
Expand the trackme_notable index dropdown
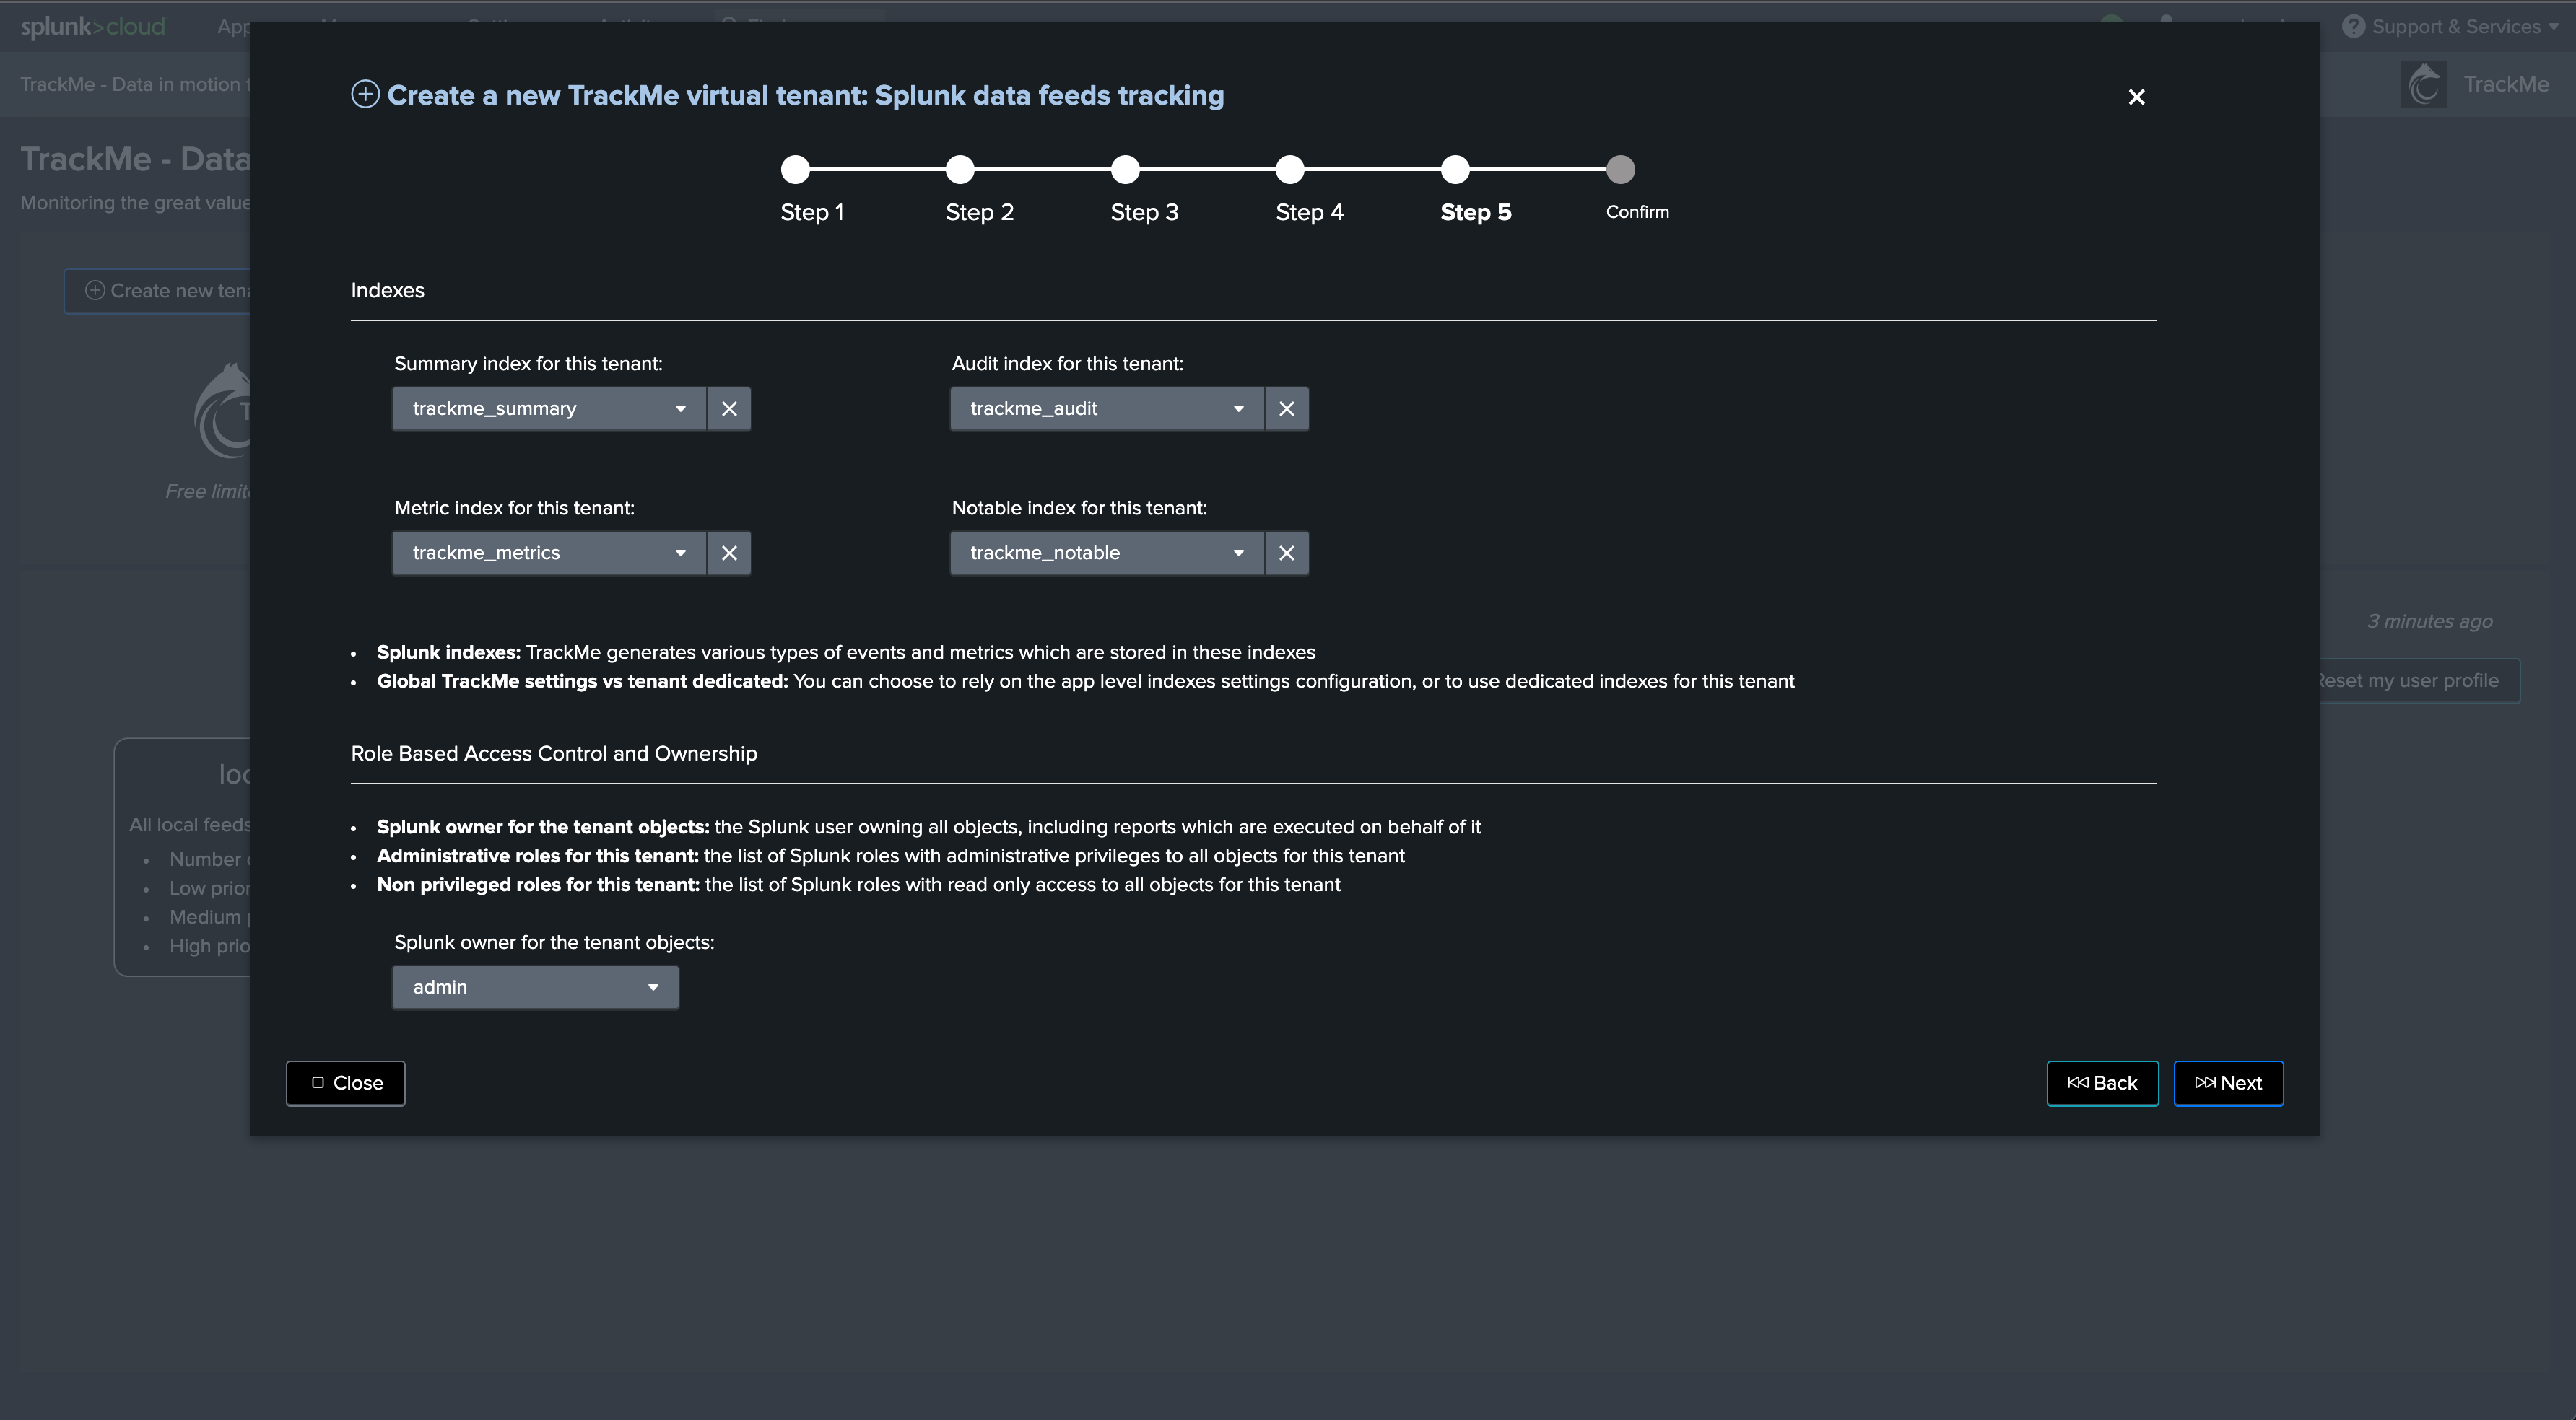(x=1106, y=553)
